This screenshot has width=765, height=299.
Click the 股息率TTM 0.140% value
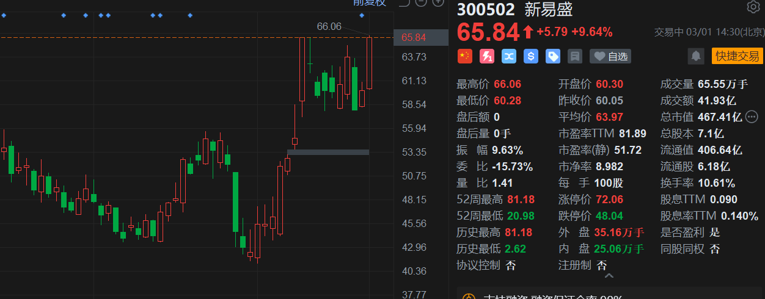pyautogui.click(x=739, y=215)
